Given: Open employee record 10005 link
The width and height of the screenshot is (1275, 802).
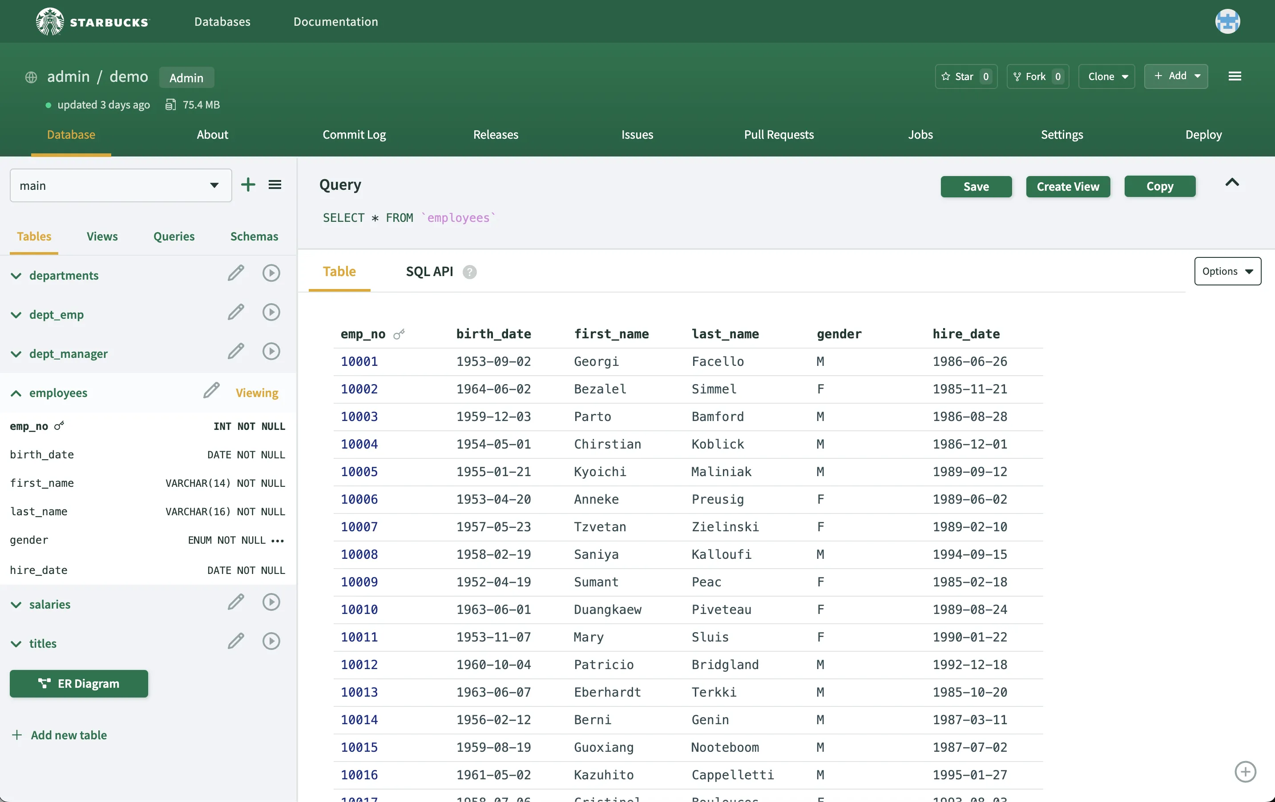Looking at the screenshot, I should tap(359, 472).
